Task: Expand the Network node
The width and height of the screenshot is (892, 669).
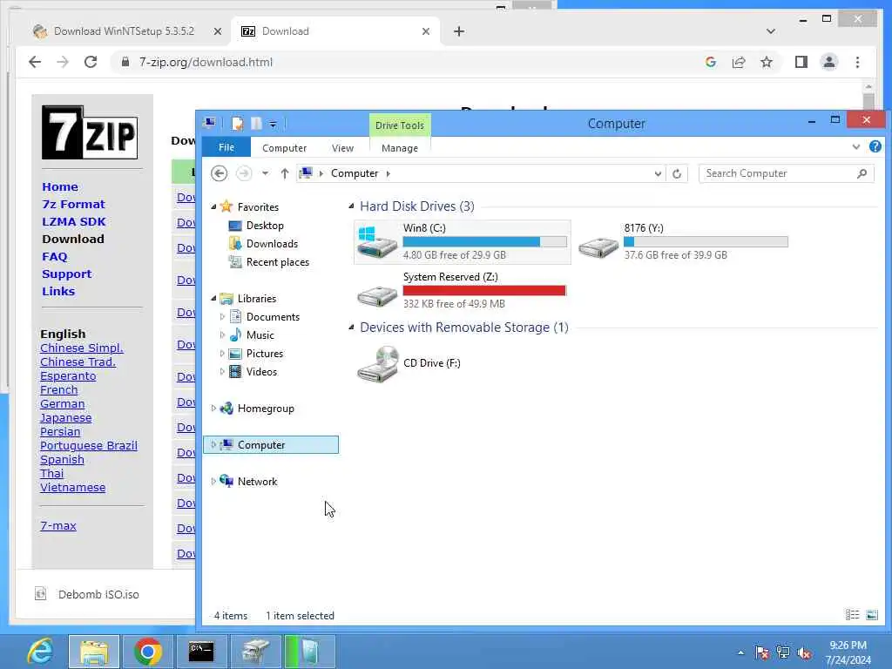Action: tap(213, 481)
